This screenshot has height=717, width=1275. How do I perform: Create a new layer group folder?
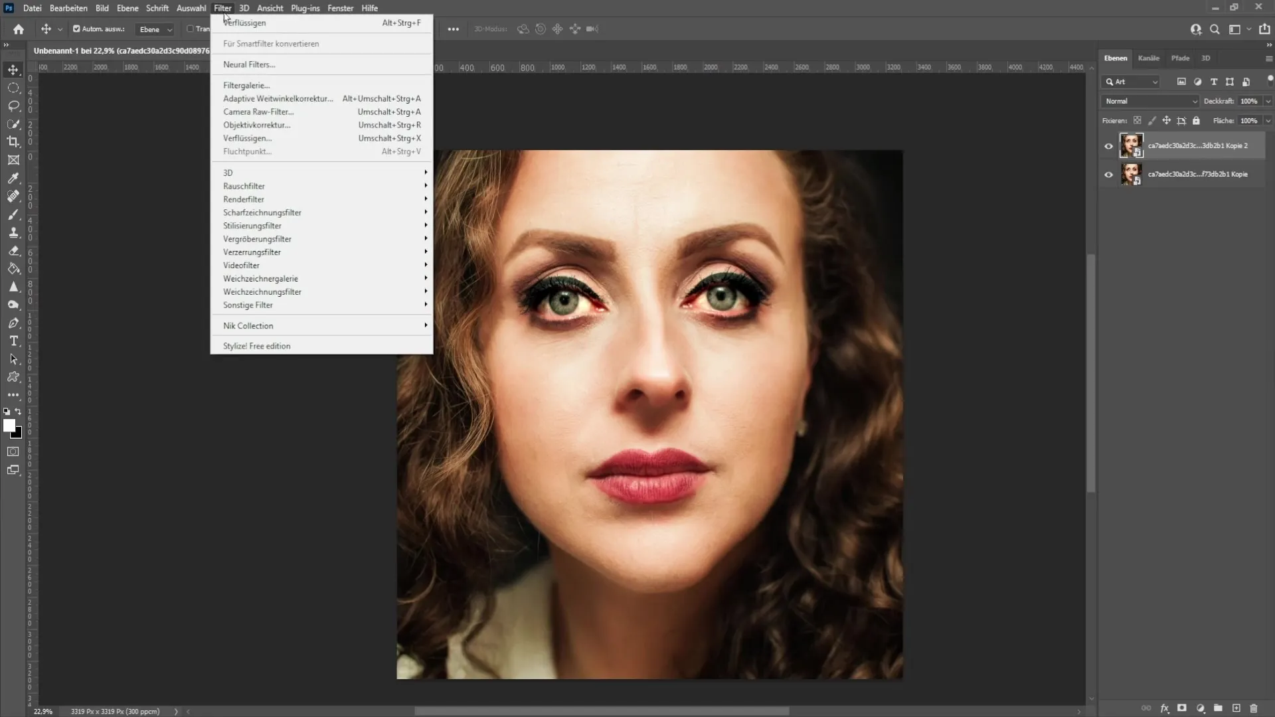click(1218, 708)
